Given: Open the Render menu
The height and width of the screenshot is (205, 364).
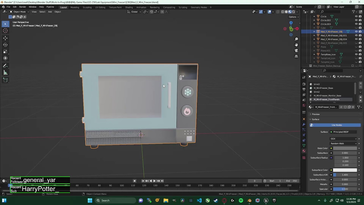Looking at the screenshot, I should click(23, 7).
